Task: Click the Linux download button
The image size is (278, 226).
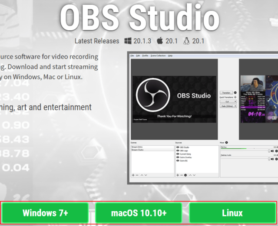Action: coord(232,213)
